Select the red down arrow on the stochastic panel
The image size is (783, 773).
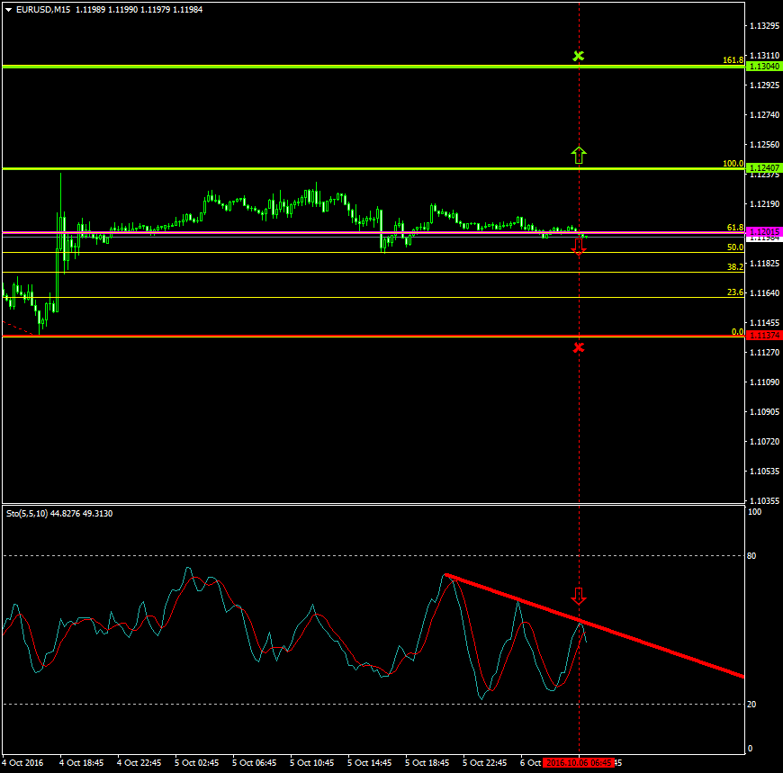tap(580, 595)
